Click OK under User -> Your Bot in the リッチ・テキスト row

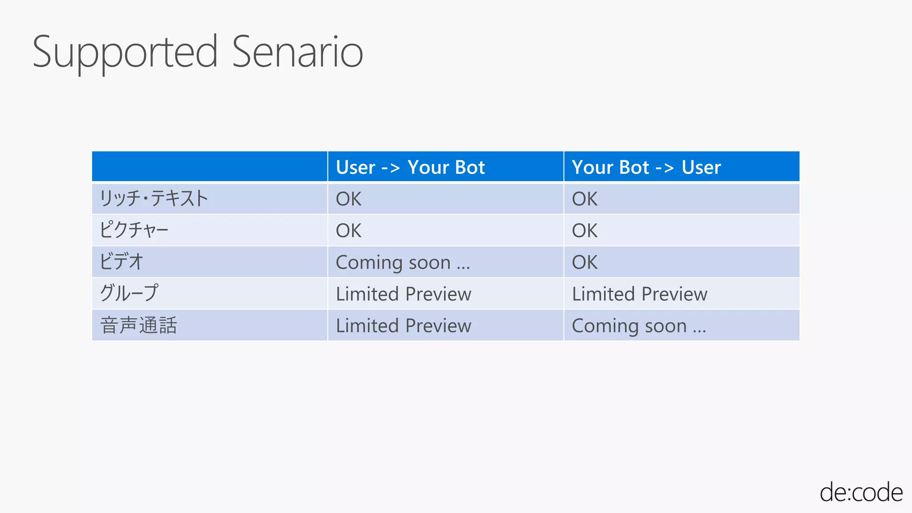point(349,199)
